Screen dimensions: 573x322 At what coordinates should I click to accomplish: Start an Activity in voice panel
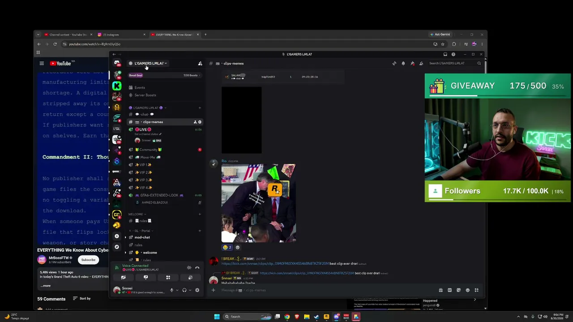[168, 277]
